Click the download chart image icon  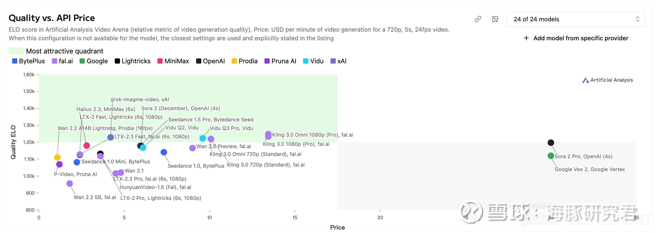click(x=495, y=19)
